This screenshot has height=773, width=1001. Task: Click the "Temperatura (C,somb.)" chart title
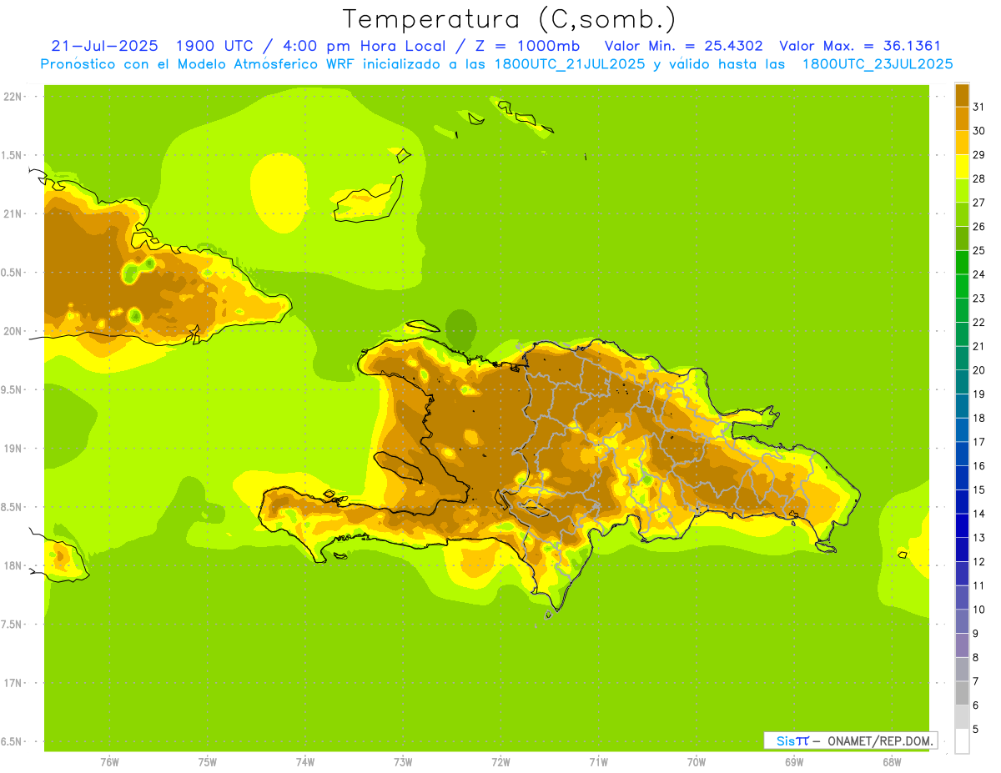[x=509, y=19]
